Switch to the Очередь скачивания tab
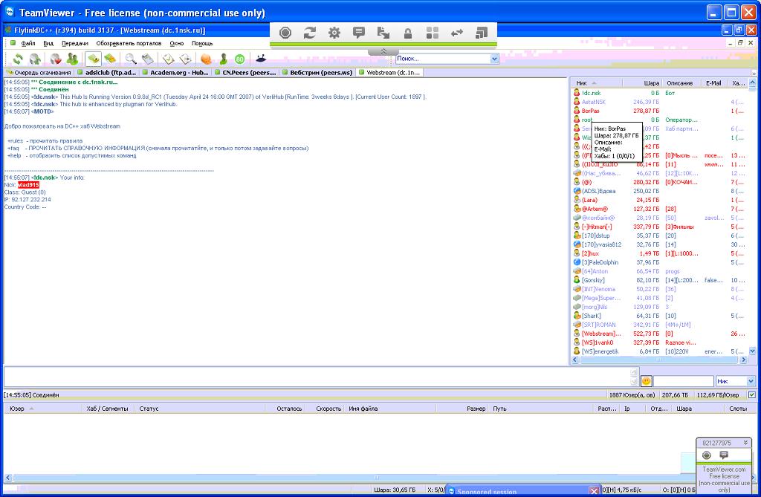The width and height of the screenshot is (761, 497). click(39, 72)
